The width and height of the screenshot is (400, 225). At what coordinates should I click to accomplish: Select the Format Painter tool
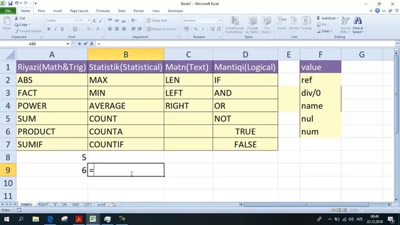pos(28,31)
